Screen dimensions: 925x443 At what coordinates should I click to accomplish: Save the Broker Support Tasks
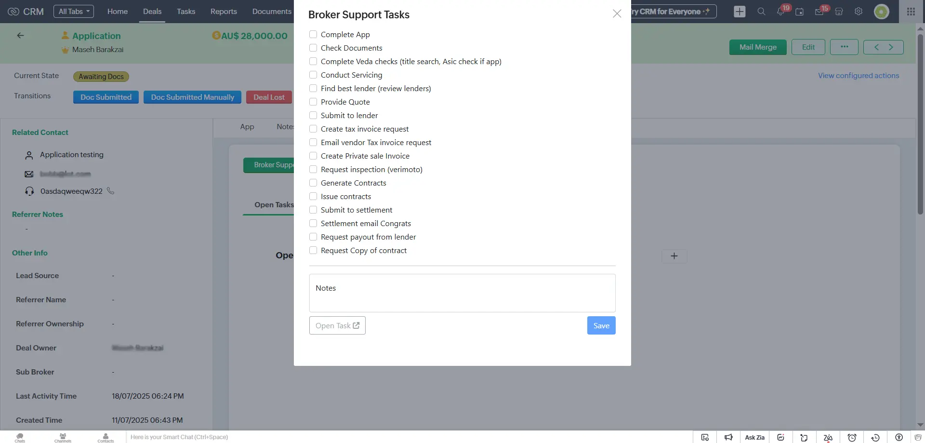(601, 325)
